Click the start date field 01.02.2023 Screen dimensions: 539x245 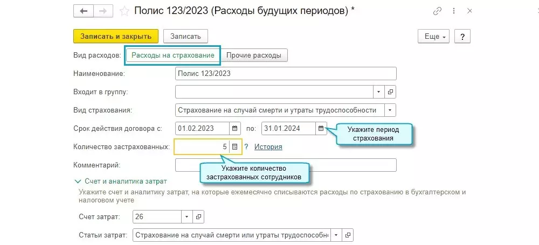point(203,129)
